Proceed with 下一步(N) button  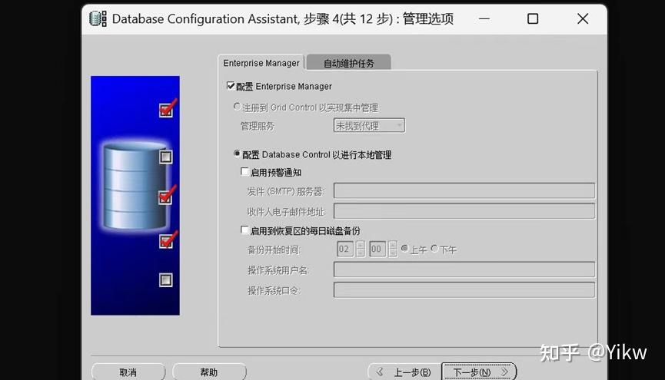[x=479, y=372]
